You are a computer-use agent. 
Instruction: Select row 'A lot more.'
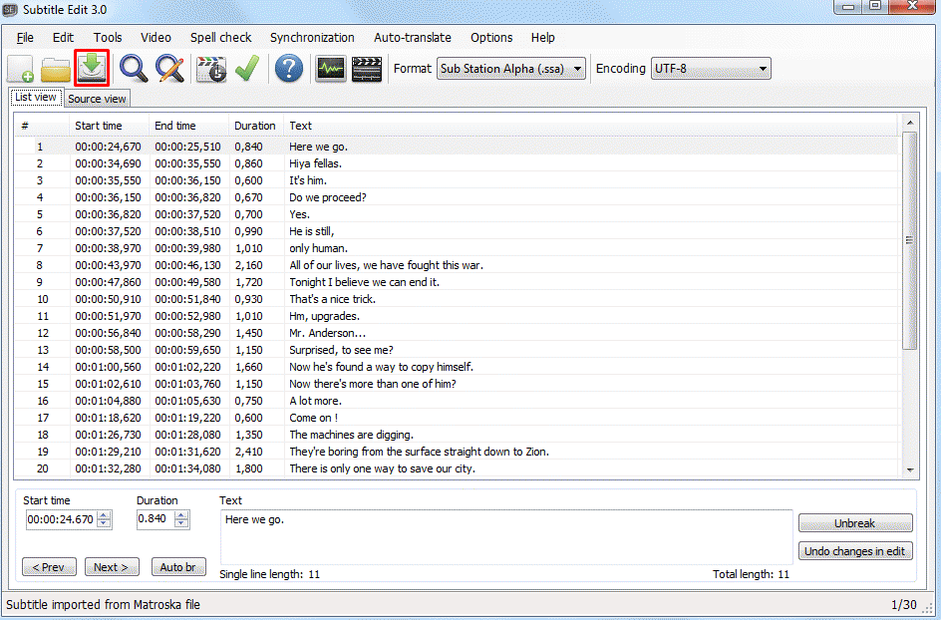coord(457,401)
